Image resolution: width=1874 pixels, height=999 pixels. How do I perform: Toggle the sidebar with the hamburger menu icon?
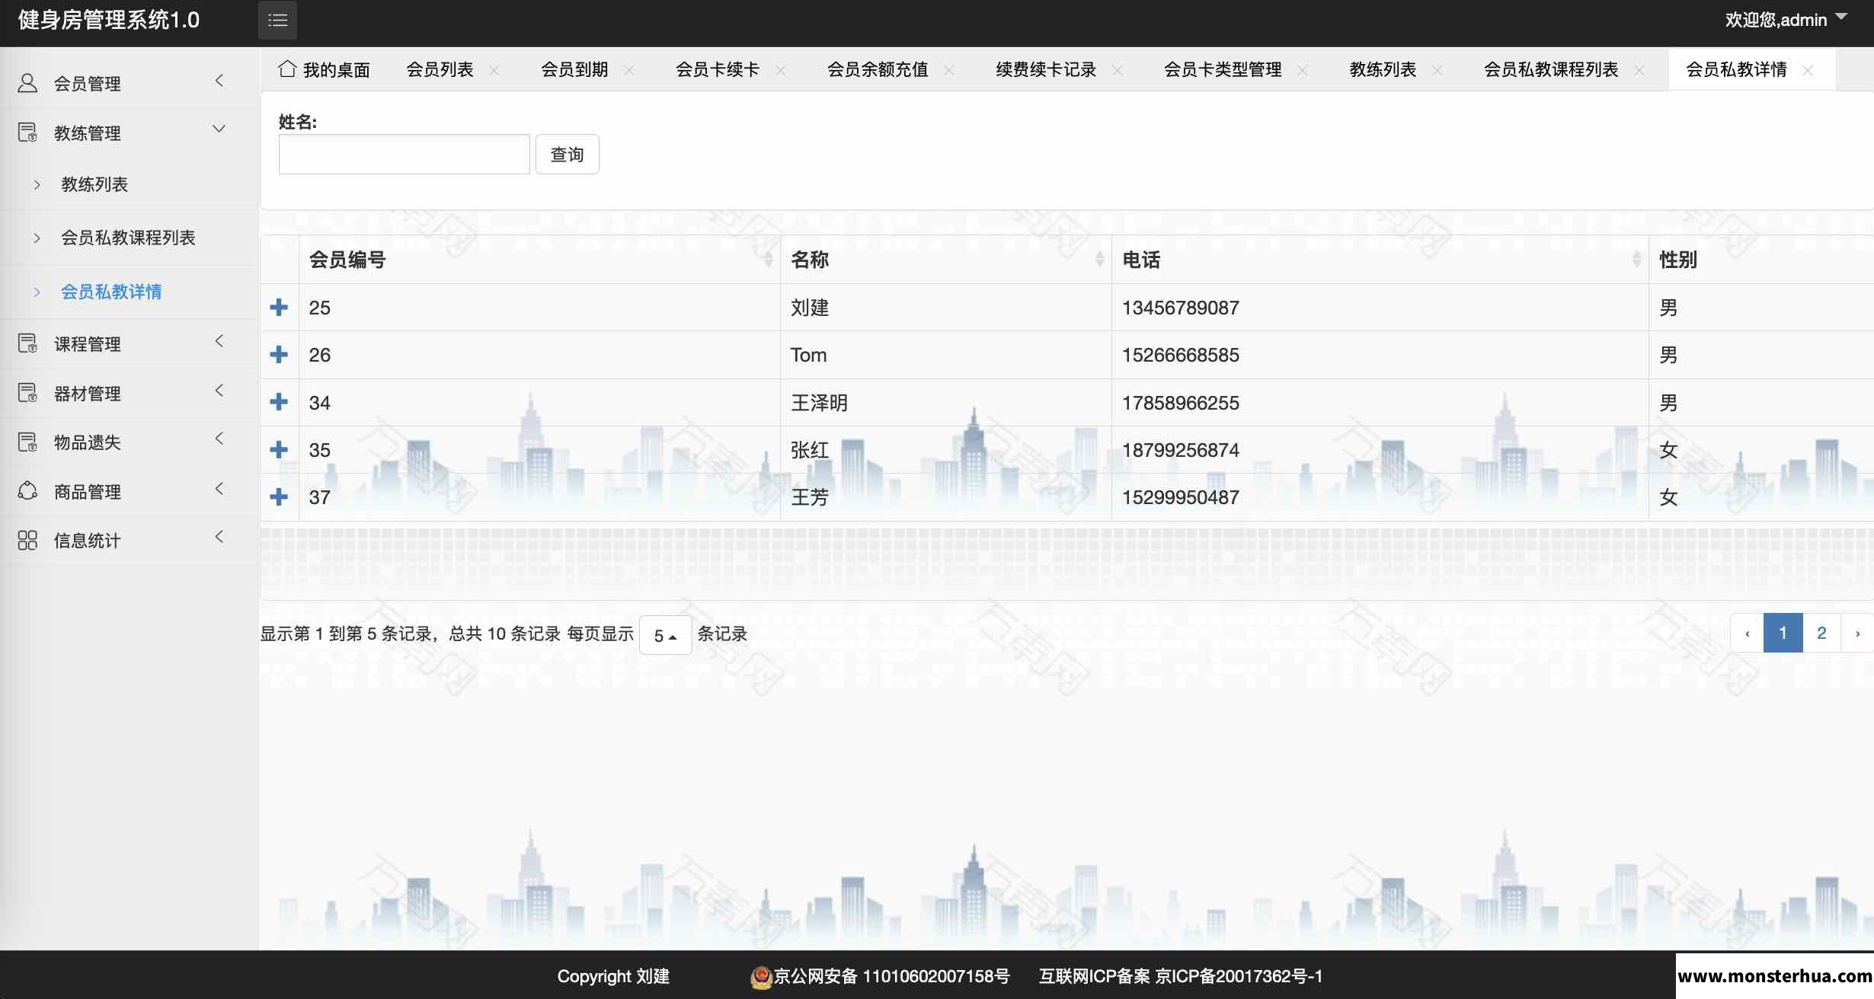pos(277,21)
